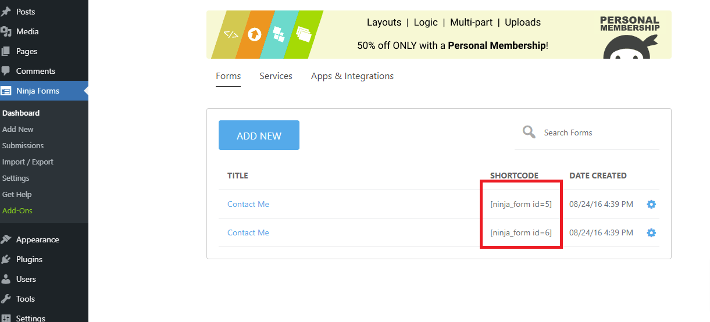Click PERSONAL MEMBERSHIP banner logo text
Screen dimensions: 710x322
point(630,23)
